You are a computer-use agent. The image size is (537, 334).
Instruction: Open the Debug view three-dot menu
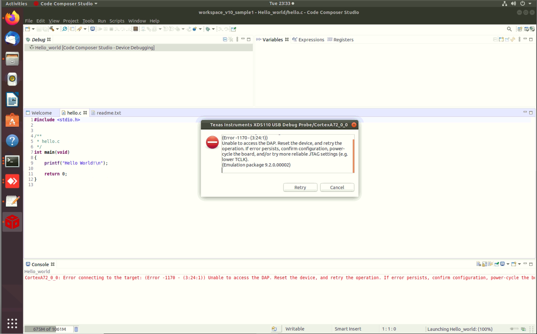click(237, 39)
